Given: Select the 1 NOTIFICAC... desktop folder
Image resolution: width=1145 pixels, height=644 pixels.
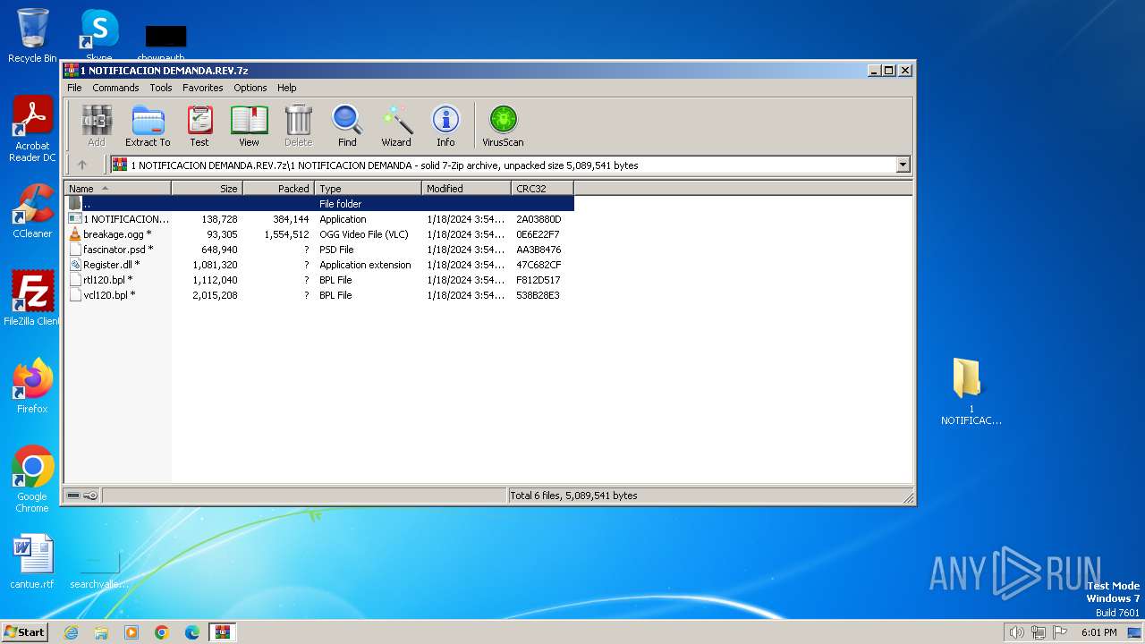Looking at the screenshot, I should [971, 392].
